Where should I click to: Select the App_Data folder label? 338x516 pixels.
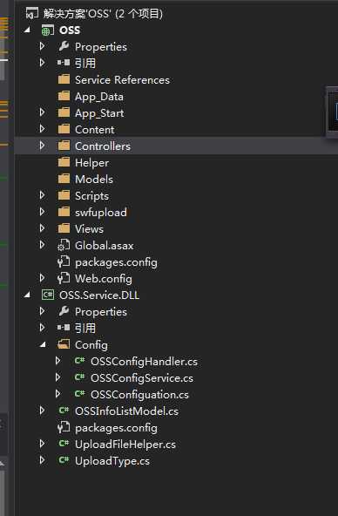click(x=99, y=97)
